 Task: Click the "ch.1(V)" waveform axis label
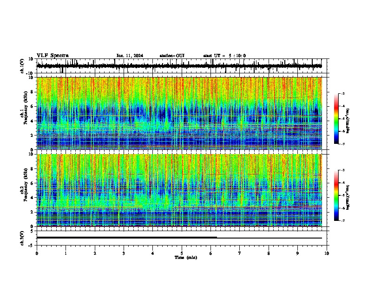pos(22,66)
